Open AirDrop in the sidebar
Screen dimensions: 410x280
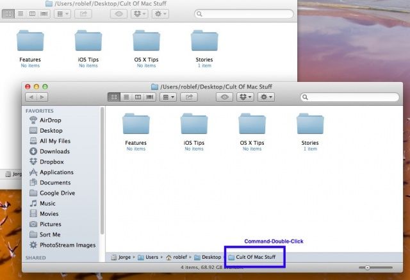click(x=50, y=120)
